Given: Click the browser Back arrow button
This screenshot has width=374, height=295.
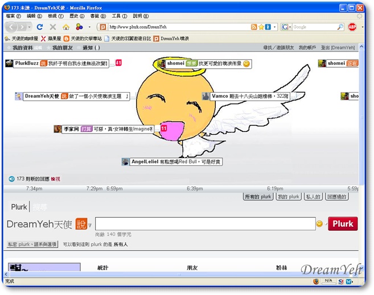Looking at the screenshot, I should tap(11, 27).
